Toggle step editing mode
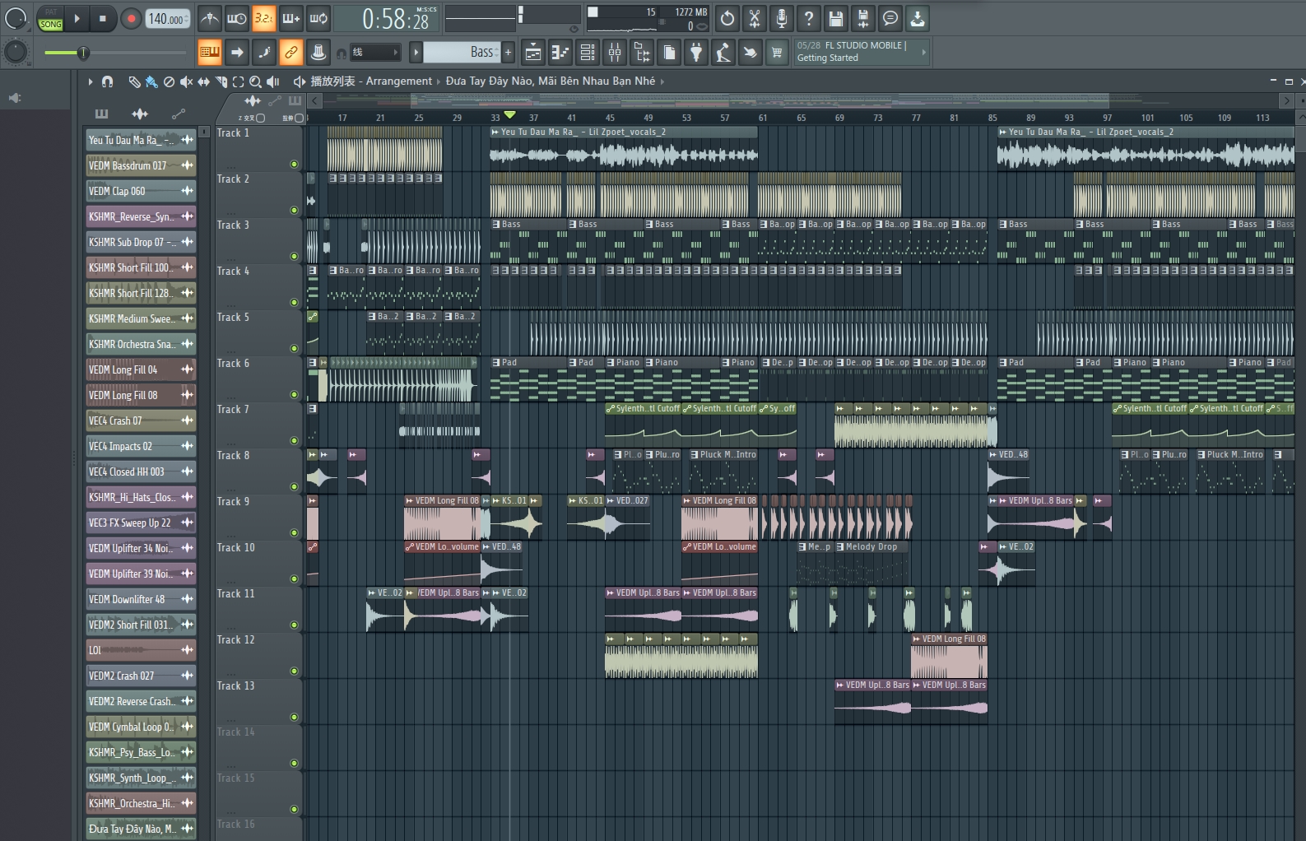 [264, 53]
